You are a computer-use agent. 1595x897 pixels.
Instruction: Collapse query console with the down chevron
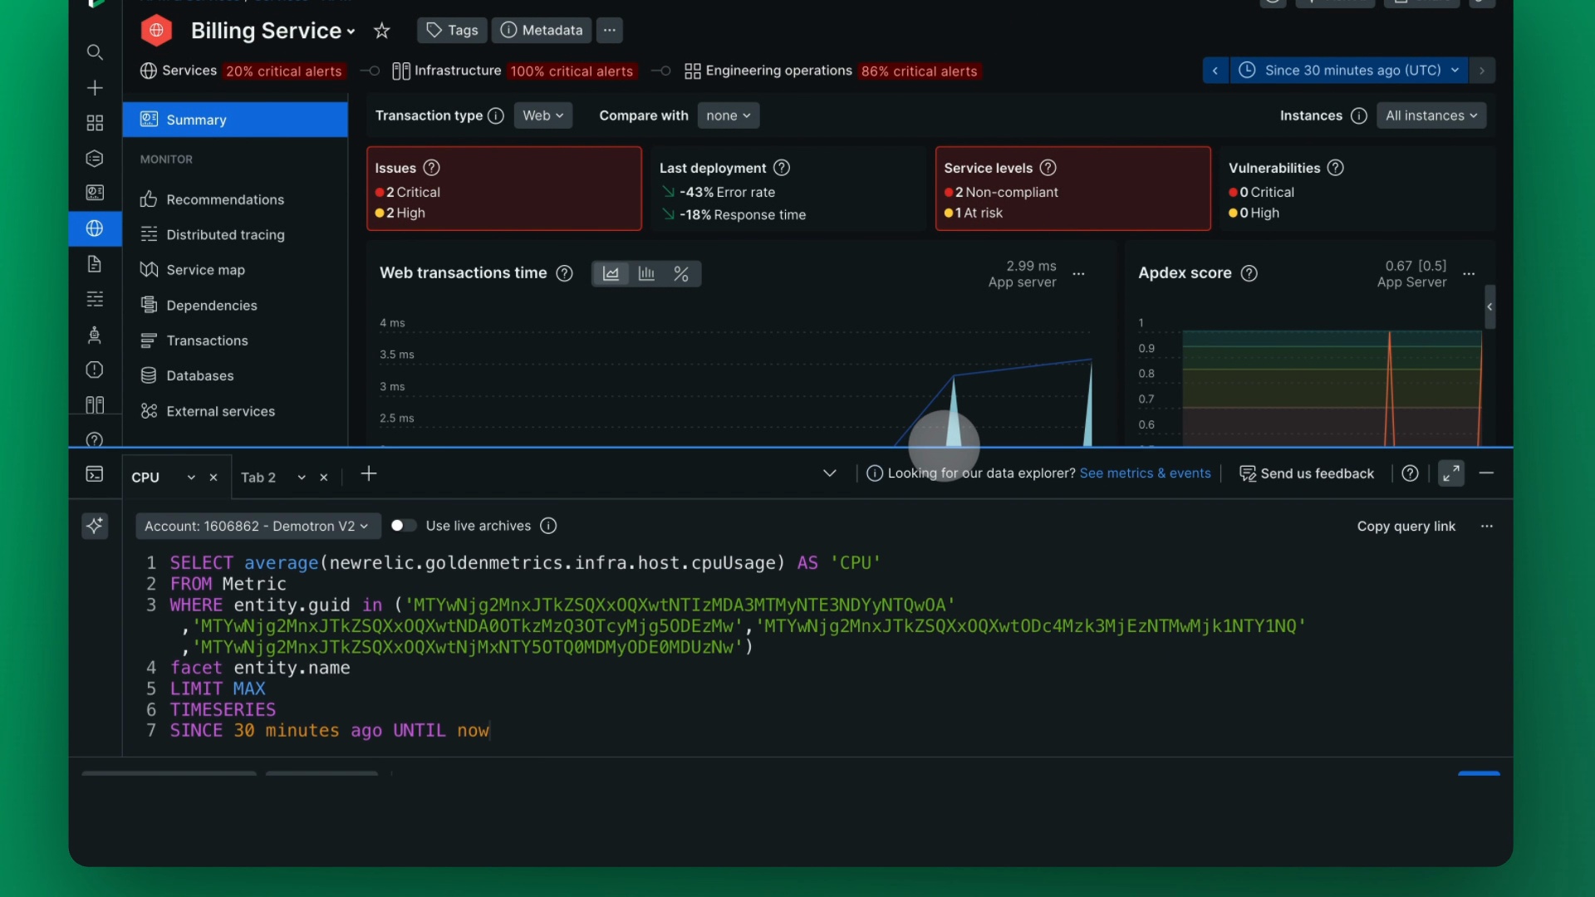829,473
